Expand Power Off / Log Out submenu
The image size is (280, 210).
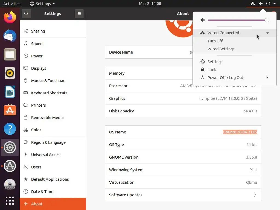(x=267, y=77)
